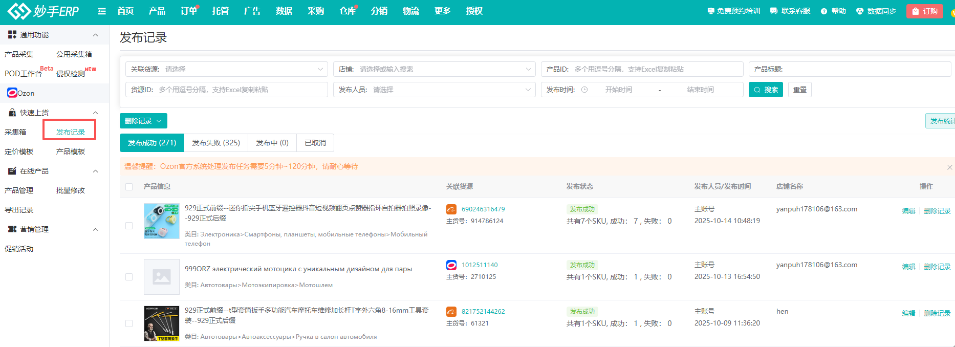Click the hamburger menu collapse icon
The height and width of the screenshot is (347, 955).
coord(102,11)
